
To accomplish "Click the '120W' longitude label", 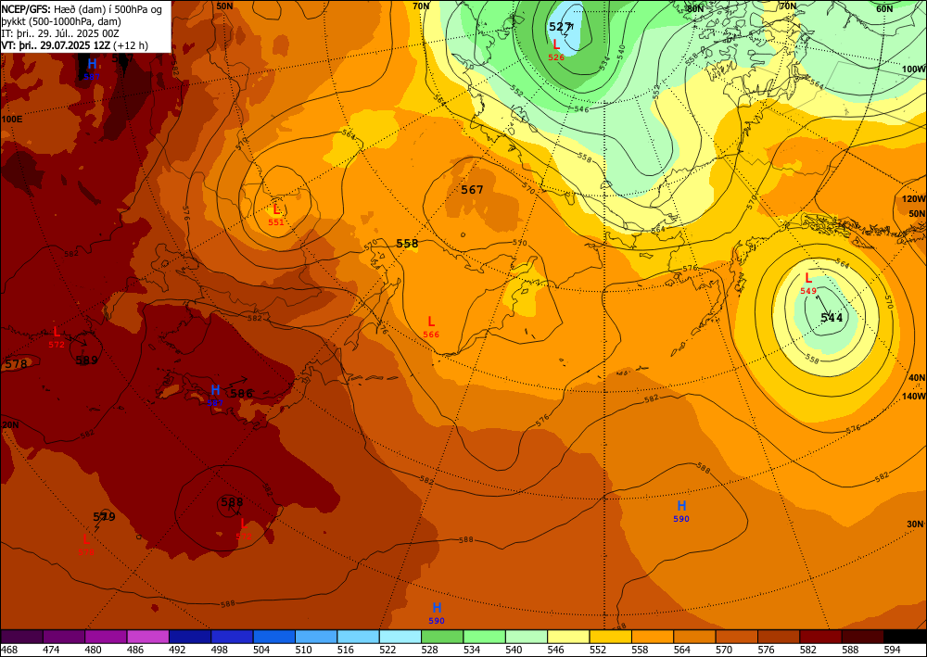I will click(x=913, y=199).
